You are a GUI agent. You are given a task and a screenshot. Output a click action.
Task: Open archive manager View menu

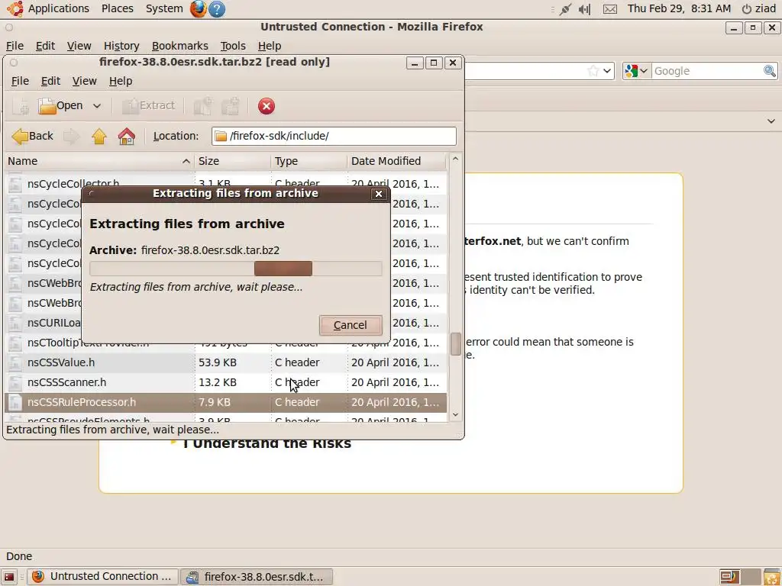pyautogui.click(x=84, y=81)
